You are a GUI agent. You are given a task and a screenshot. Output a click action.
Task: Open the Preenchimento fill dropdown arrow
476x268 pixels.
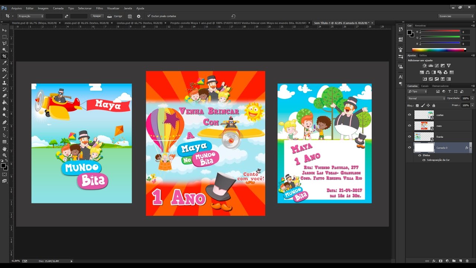coord(472,105)
